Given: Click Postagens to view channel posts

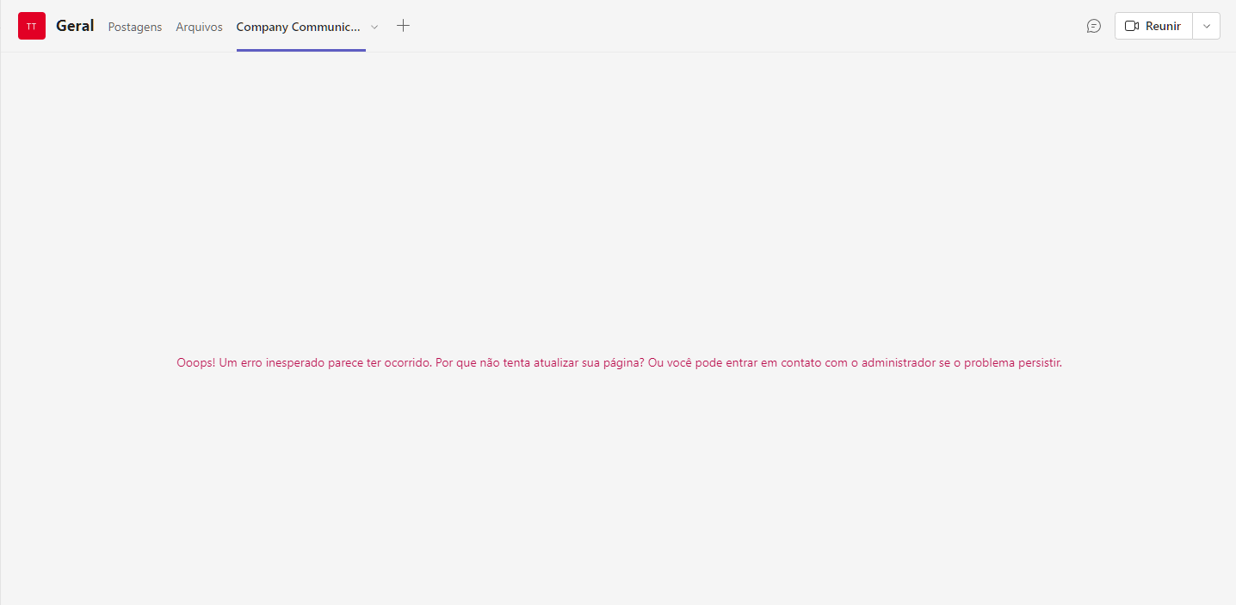Looking at the screenshot, I should 134,27.
